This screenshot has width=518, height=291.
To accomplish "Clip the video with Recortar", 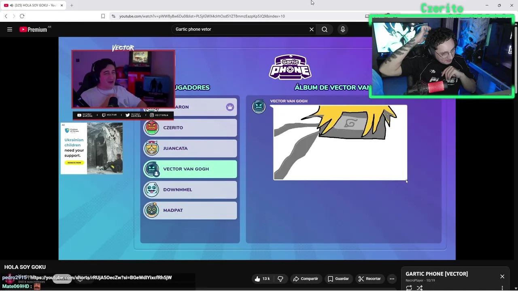I will pyautogui.click(x=369, y=279).
